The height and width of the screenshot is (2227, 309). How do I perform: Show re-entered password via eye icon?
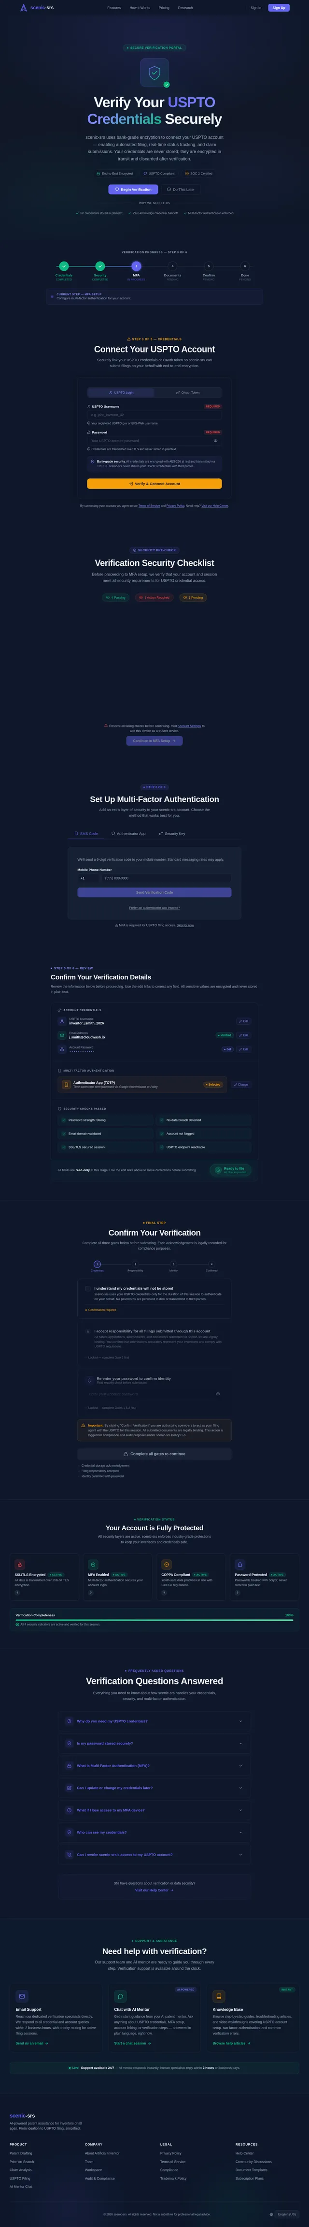tap(218, 1394)
